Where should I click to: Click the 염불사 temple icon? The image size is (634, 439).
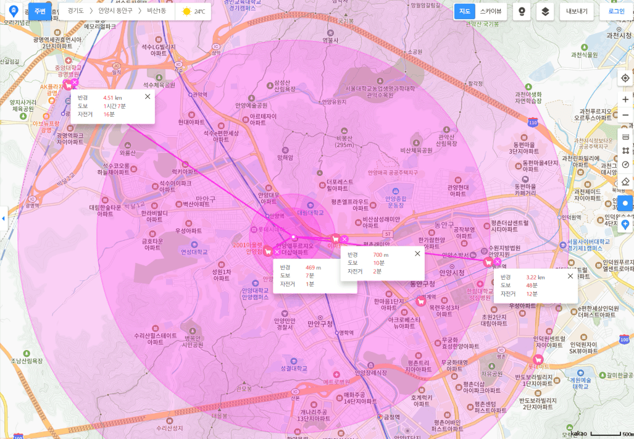pos(330,33)
